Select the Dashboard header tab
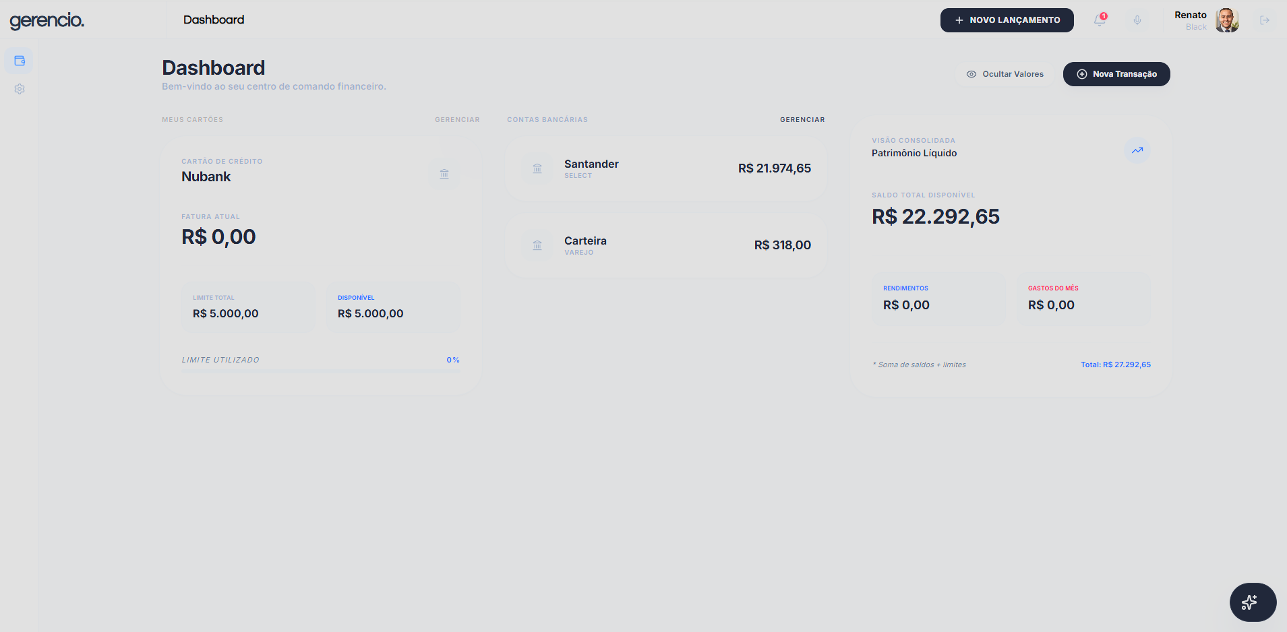The height and width of the screenshot is (632, 1287). click(x=214, y=20)
